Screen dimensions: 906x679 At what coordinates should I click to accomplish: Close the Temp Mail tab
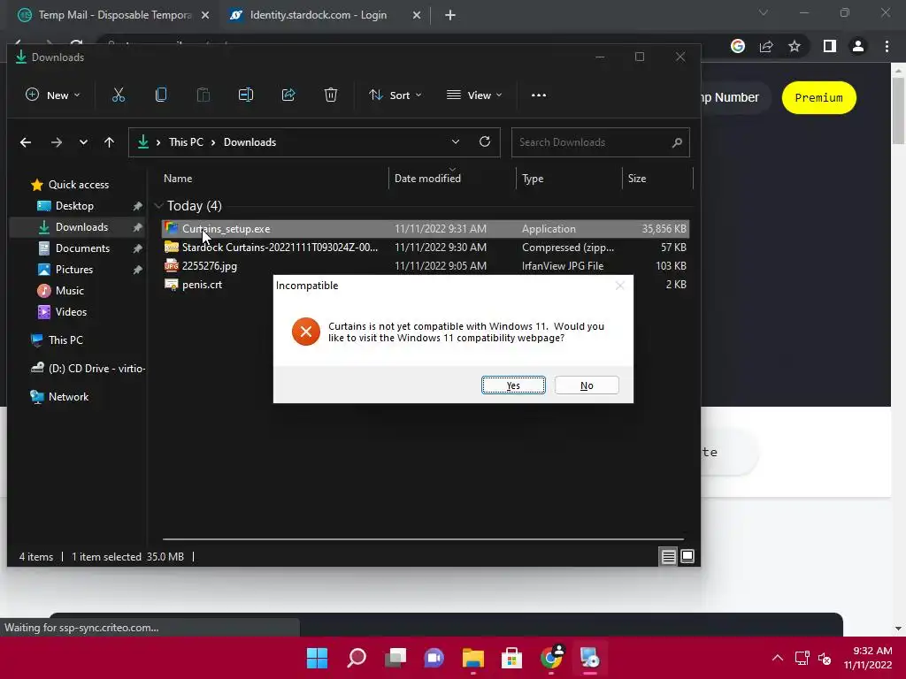205,16
